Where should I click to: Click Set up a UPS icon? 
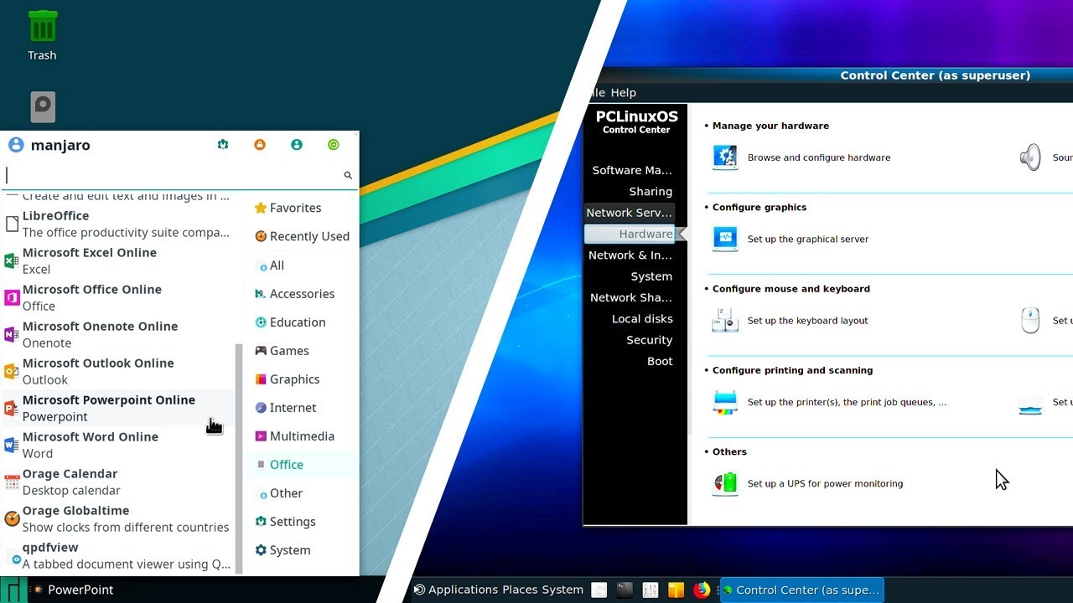(725, 483)
